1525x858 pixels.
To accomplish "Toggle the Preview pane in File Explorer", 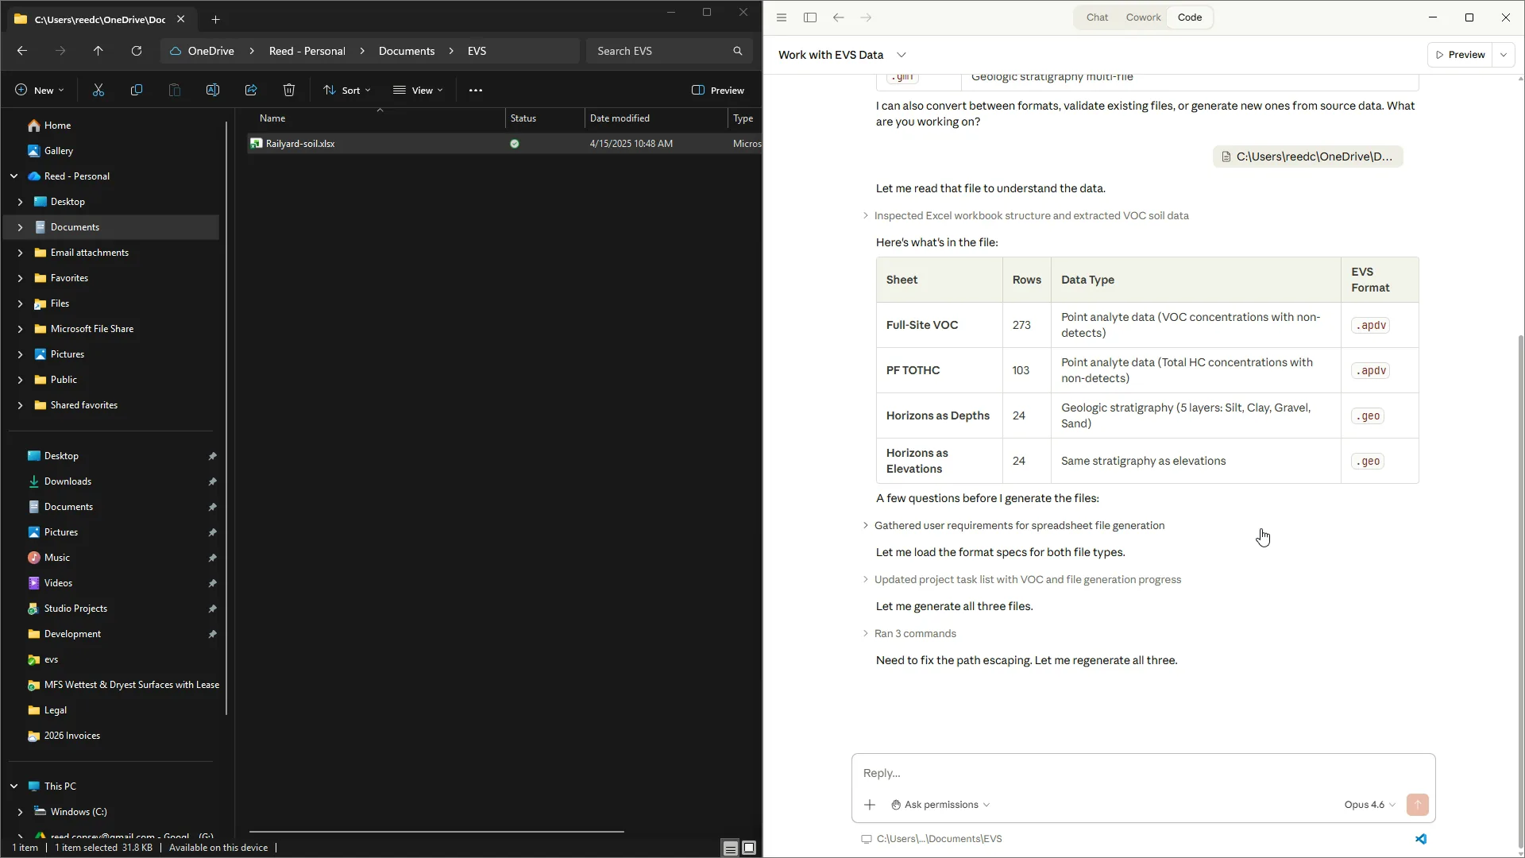I will point(718,91).
